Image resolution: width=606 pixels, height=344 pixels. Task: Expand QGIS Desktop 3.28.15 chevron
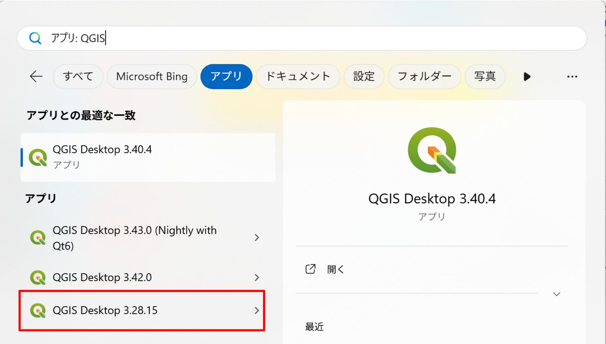(257, 311)
